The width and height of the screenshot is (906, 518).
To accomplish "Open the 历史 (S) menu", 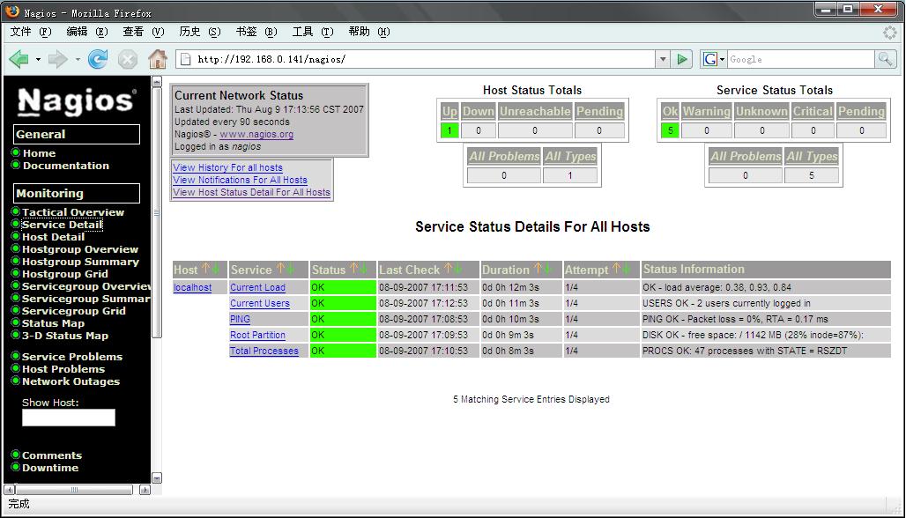I will tap(200, 32).
